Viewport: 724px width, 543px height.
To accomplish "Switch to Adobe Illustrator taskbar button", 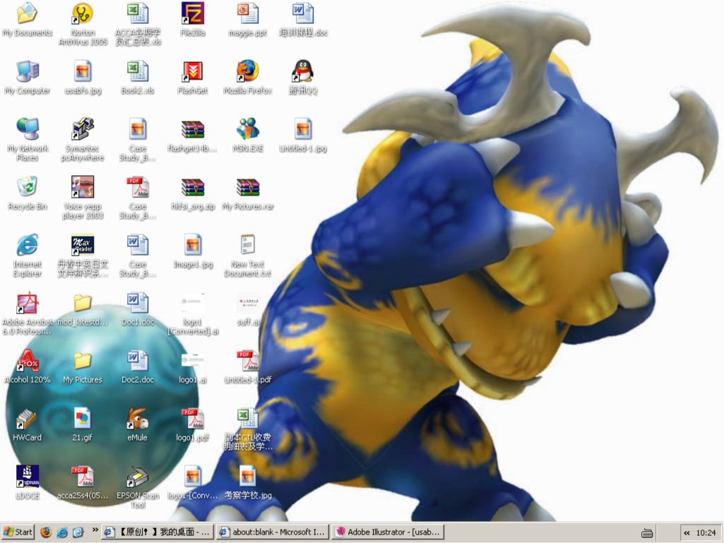I will (x=388, y=532).
